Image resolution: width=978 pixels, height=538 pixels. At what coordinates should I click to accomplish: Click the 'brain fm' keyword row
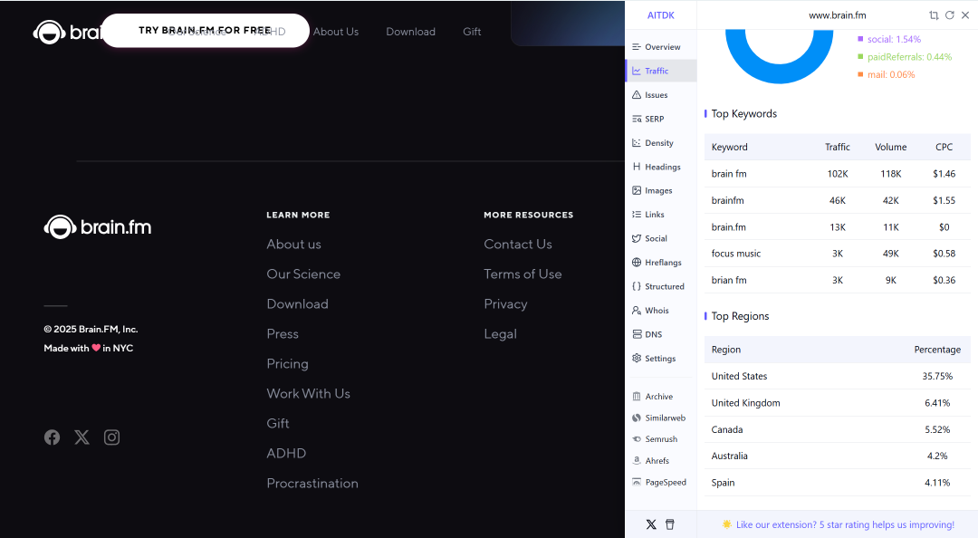(x=837, y=174)
